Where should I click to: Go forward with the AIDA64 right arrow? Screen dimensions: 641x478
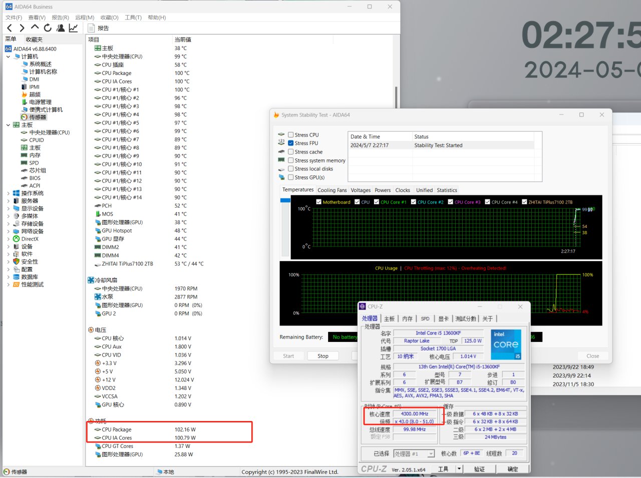22,28
